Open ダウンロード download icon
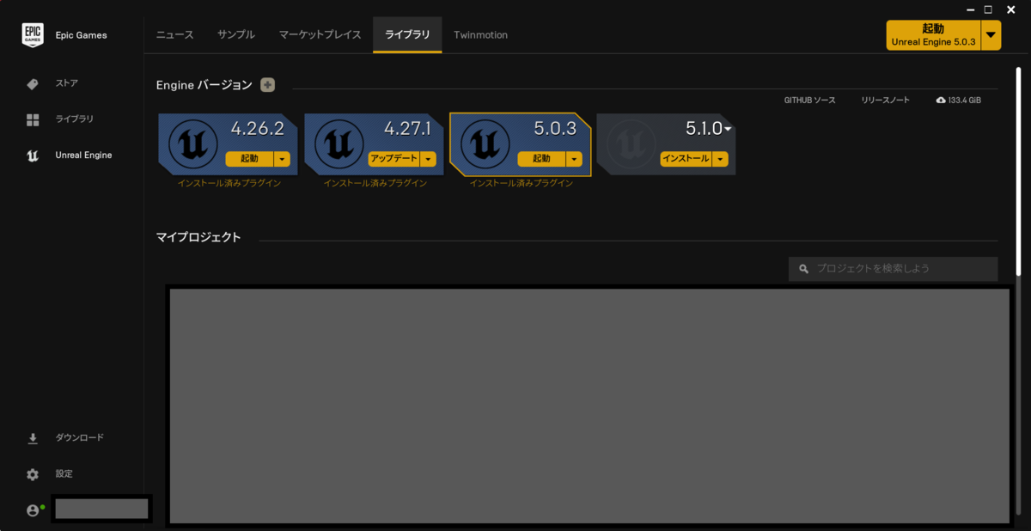1031x531 pixels. pos(33,438)
